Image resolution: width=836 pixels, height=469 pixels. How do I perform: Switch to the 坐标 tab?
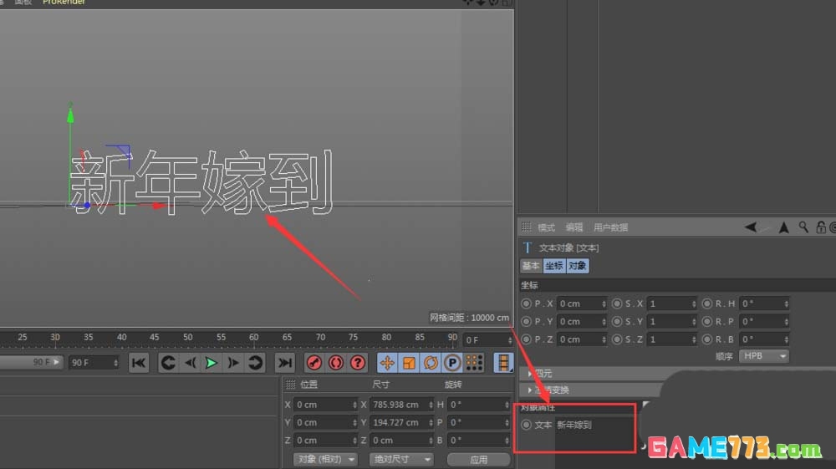pos(554,266)
